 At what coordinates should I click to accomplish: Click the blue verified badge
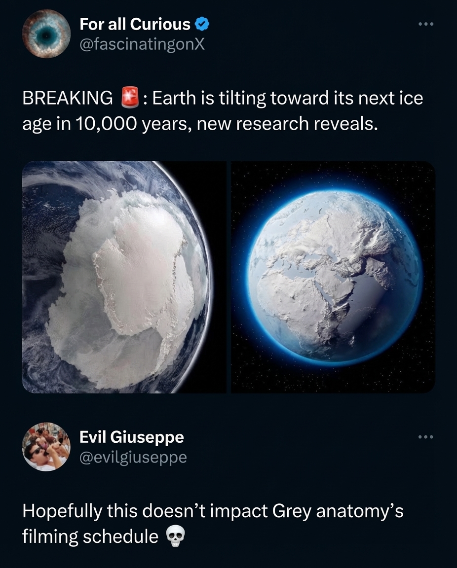point(201,24)
